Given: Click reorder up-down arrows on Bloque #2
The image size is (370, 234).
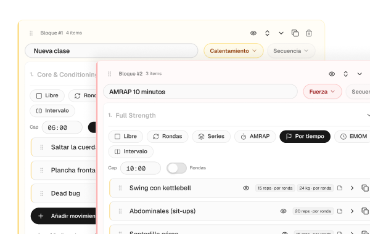Looking at the screenshot, I should (346, 74).
